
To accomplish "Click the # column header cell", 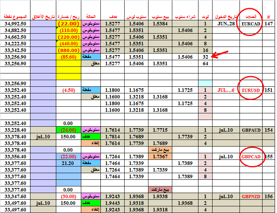I will (268, 17).
